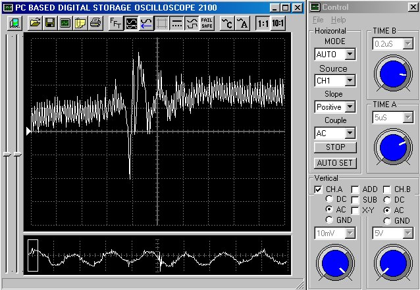Toggle the FAIL SAFE toolbar button
Viewport: 420px width, 290px height.
[207, 23]
